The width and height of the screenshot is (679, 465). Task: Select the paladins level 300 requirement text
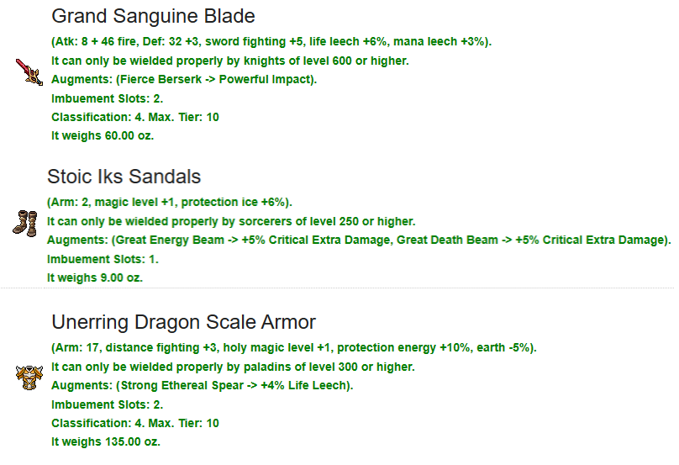233,367
